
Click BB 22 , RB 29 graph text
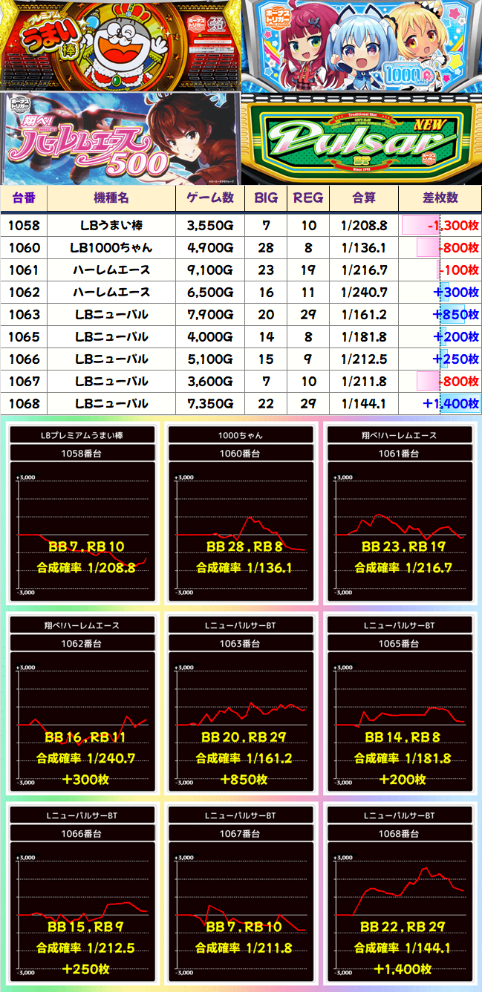(403, 927)
